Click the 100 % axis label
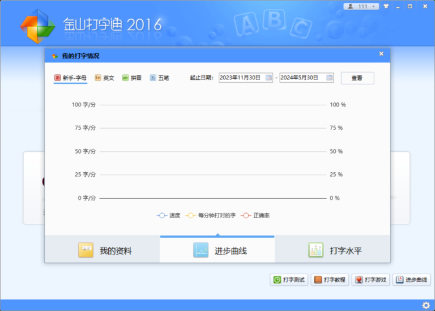435x311 pixels. [x=338, y=105]
